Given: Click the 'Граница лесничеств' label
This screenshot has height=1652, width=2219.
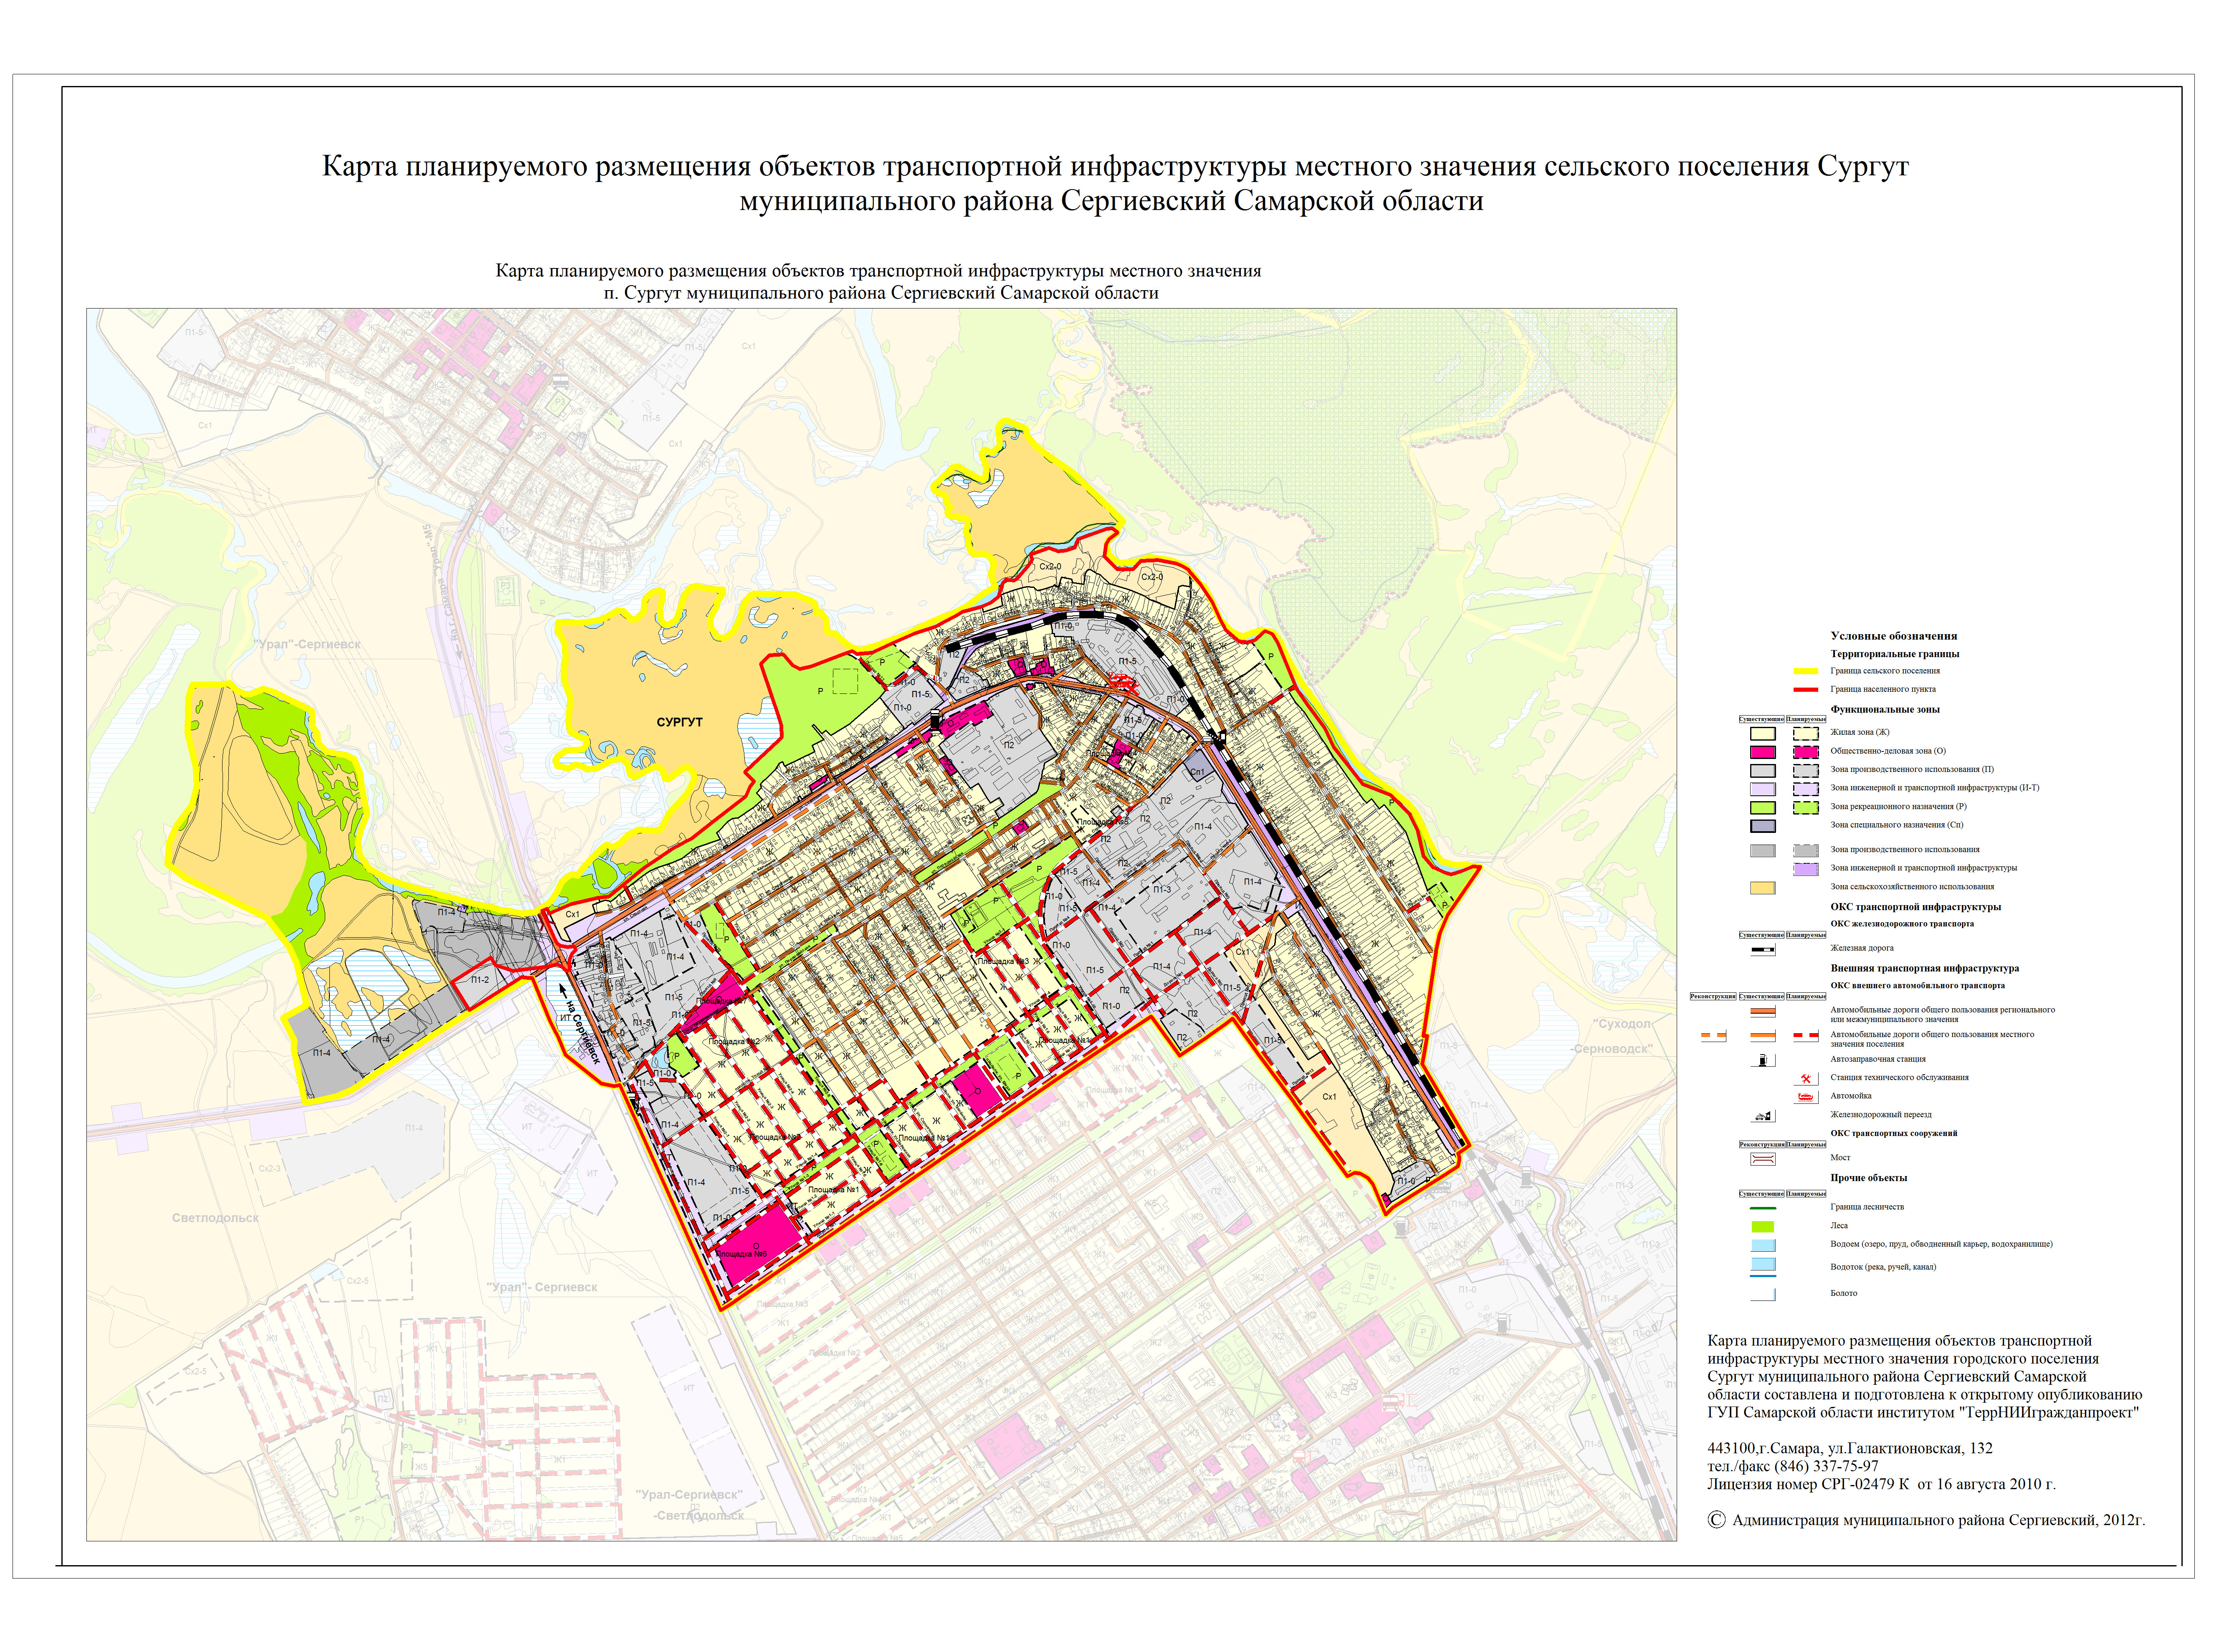Looking at the screenshot, I should [x=1867, y=1207].
